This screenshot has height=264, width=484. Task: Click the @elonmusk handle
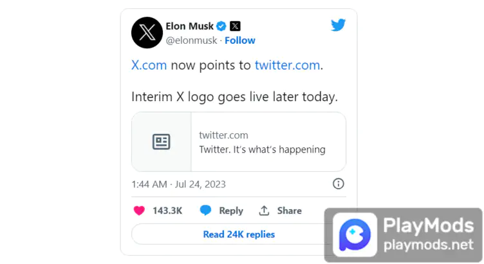coord(191,41)
